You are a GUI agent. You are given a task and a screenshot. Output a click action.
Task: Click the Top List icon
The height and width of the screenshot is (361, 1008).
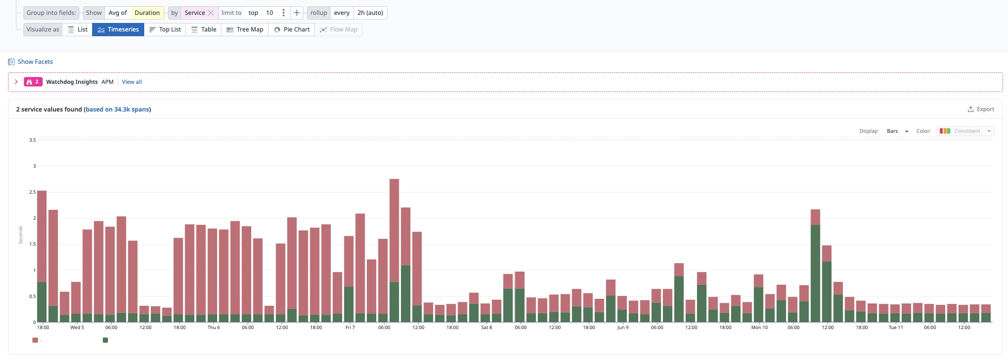152,29
